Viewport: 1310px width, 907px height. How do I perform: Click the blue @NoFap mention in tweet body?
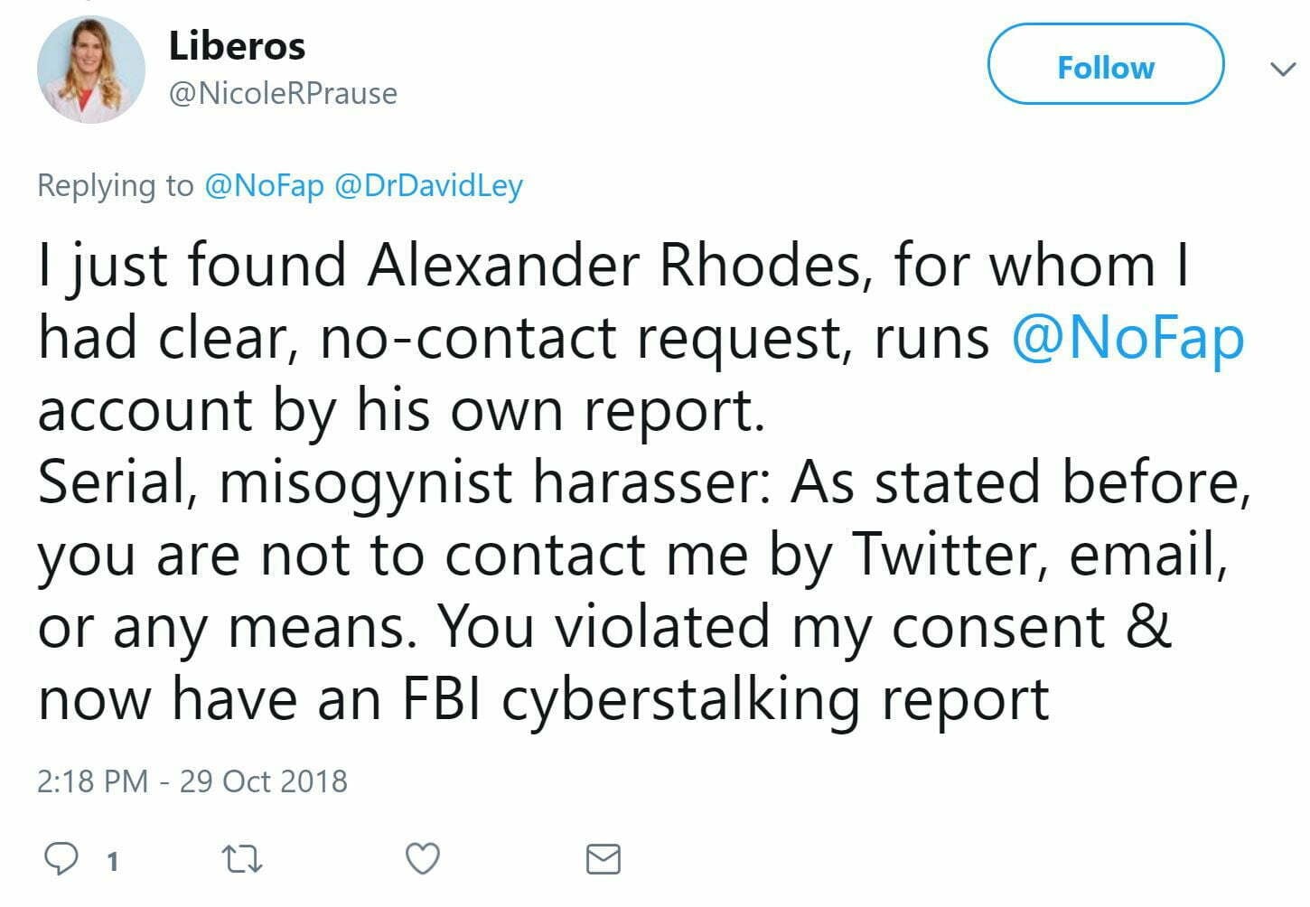click(1128, 339)
